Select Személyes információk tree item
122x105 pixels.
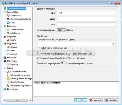coord(17,8)
